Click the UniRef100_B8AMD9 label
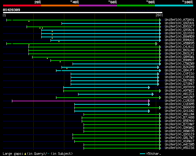The width and height of the screenshot is (196, 156). pos(179,36)
